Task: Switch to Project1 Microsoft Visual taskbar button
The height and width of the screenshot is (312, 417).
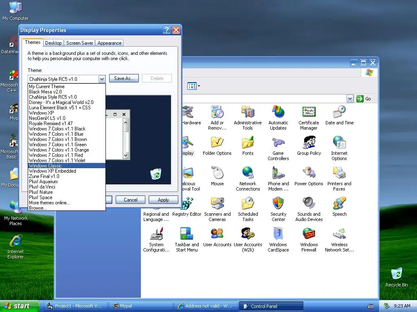Action: 75,306
